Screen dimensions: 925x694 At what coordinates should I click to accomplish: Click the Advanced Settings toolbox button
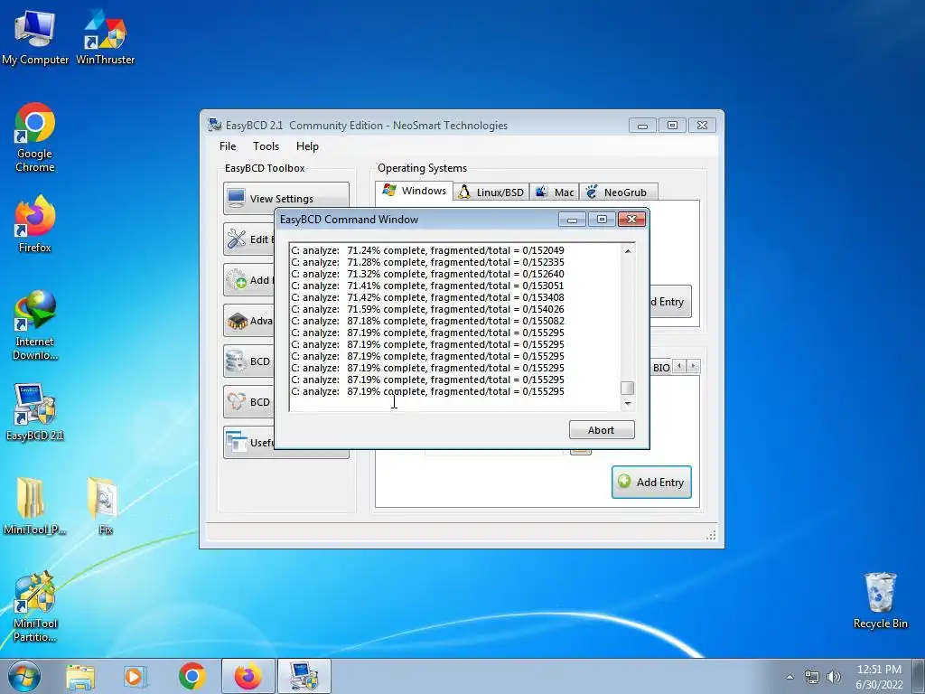249,321
